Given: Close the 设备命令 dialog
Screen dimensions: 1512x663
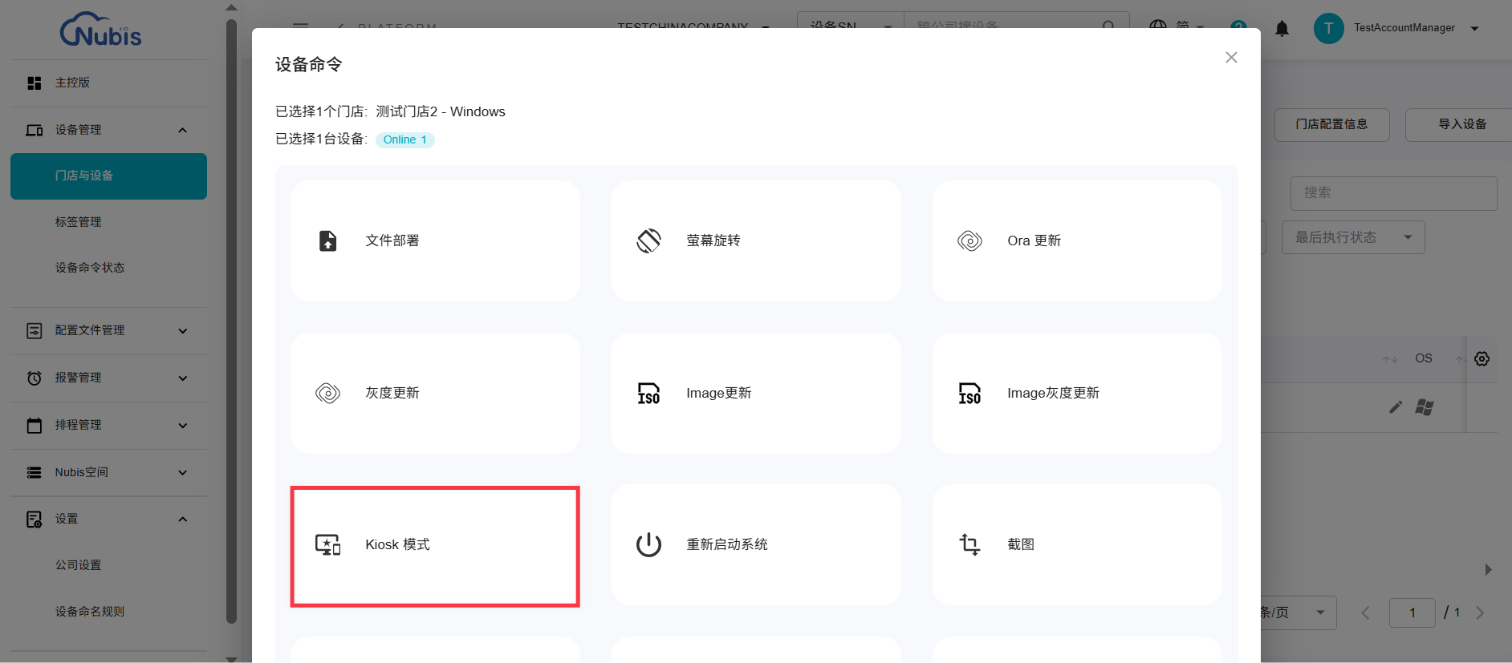Looking at the screenshot, I should (x=1231, y=58).
